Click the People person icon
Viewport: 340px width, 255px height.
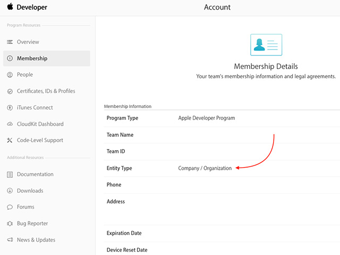click(10, 75)
